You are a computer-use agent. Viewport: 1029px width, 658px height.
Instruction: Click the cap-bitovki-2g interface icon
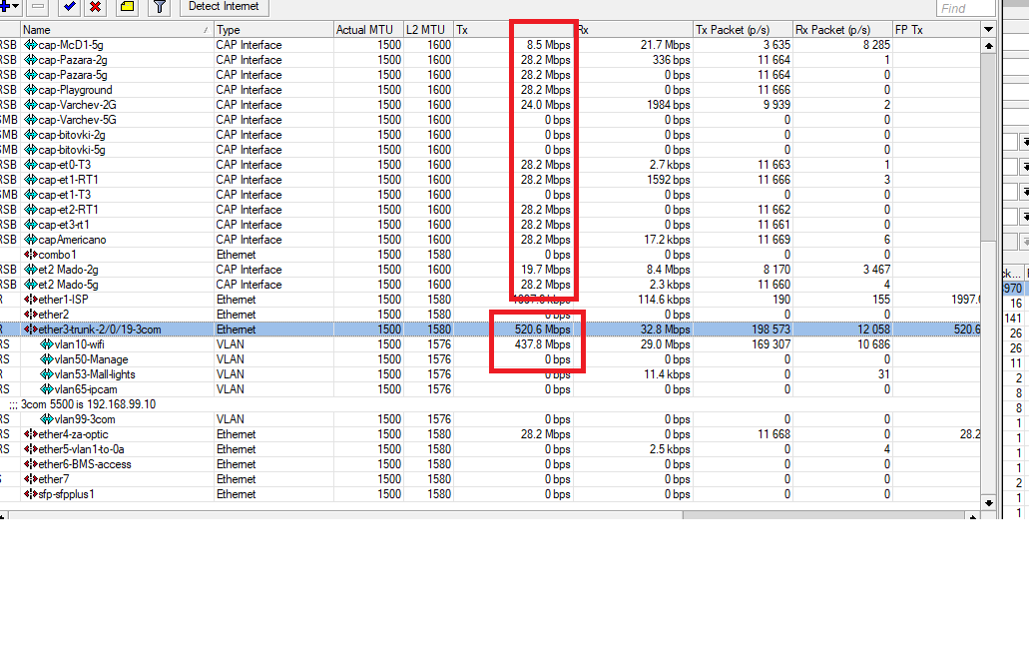coord(30,135)
